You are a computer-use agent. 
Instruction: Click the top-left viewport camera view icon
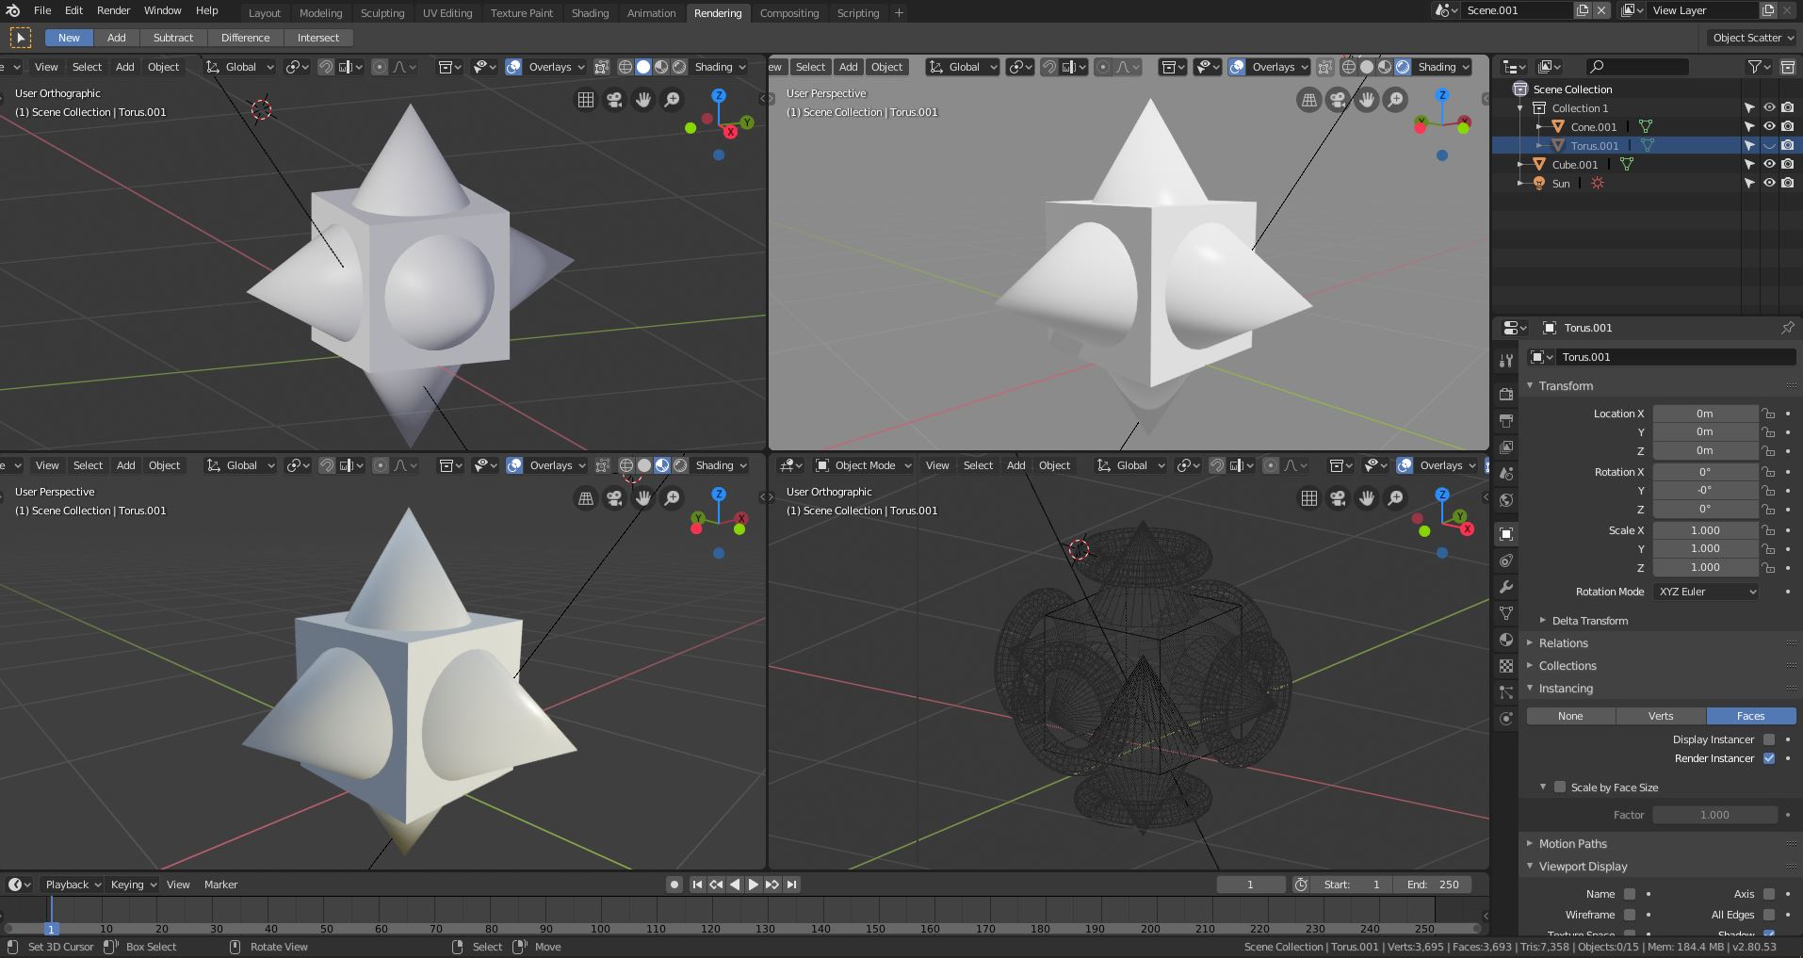tap(614, 99)
